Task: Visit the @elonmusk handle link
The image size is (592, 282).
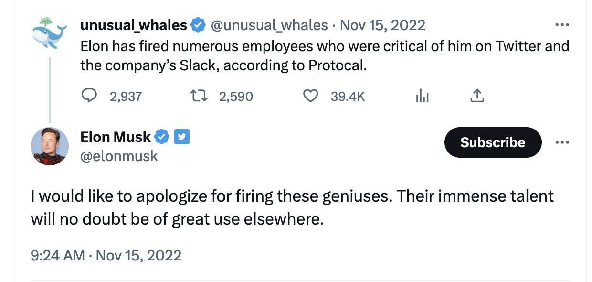Action: (119, 156)
